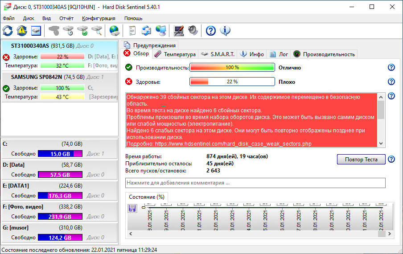The image size is (403, 254).
Task: Click help icon beside Производительность bar
Action: (x=391, y=67)
